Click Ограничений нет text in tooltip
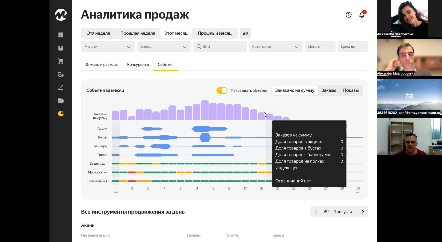 pos(293,181)
